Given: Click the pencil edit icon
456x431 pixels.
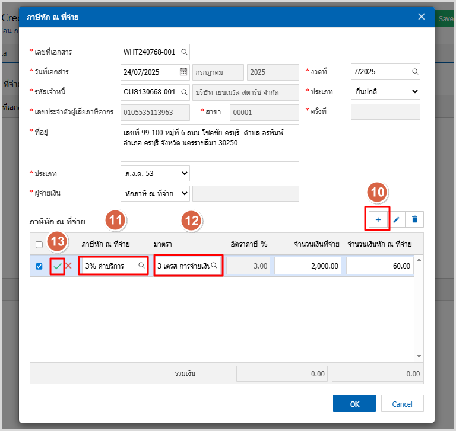Looking at the screenshot, I should [396, 219].
